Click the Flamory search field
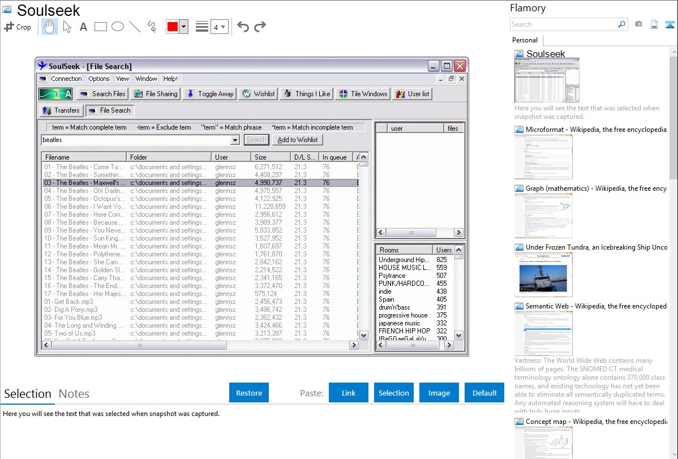Viewport: 678px width, 459px height. pos(564,24)
